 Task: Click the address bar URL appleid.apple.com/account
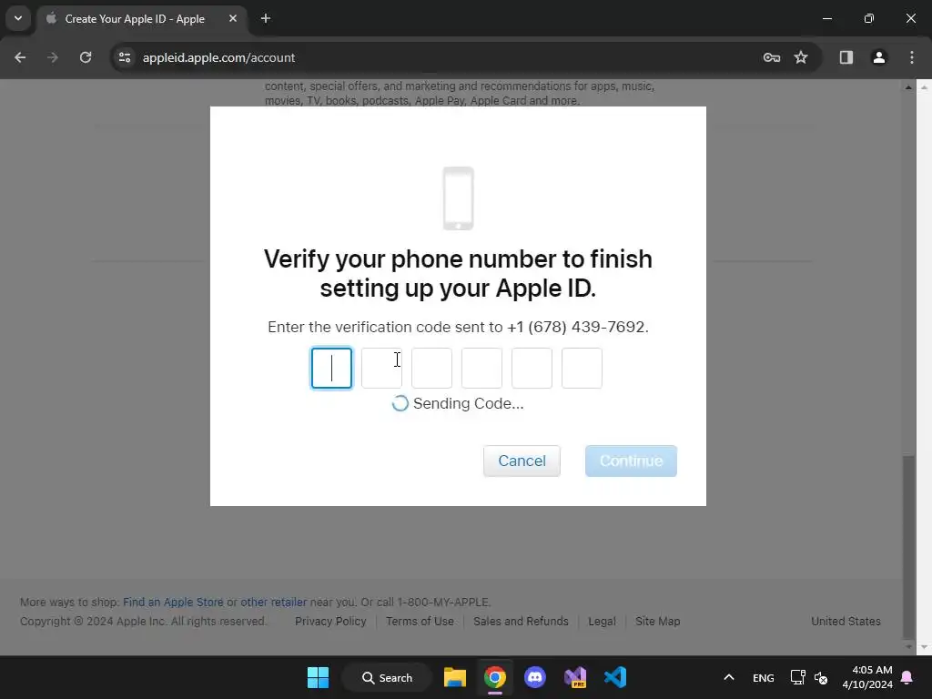coord(218,57)
